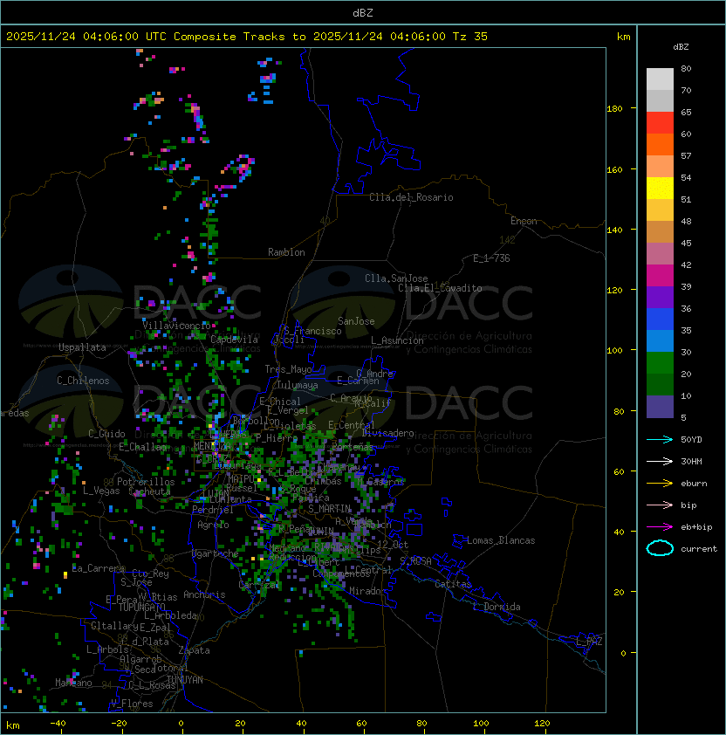
Task: Click the 'Capdevila' map label
Action: (235, 340)
